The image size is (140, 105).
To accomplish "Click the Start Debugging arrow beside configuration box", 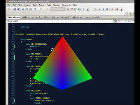I will coord(47,9).
